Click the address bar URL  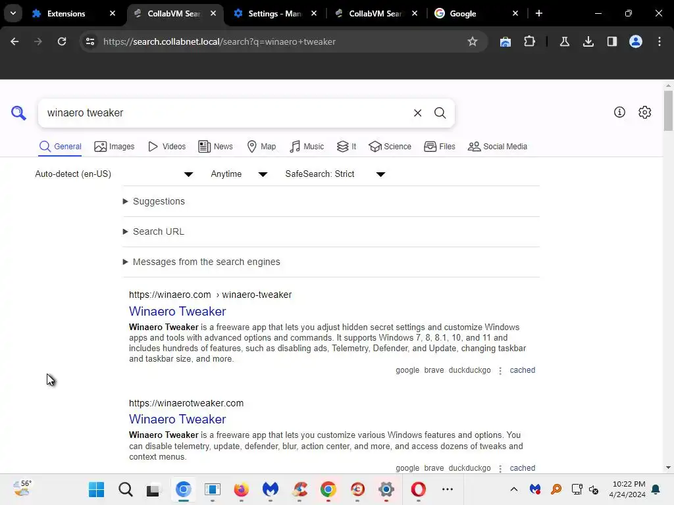[219, 41]
